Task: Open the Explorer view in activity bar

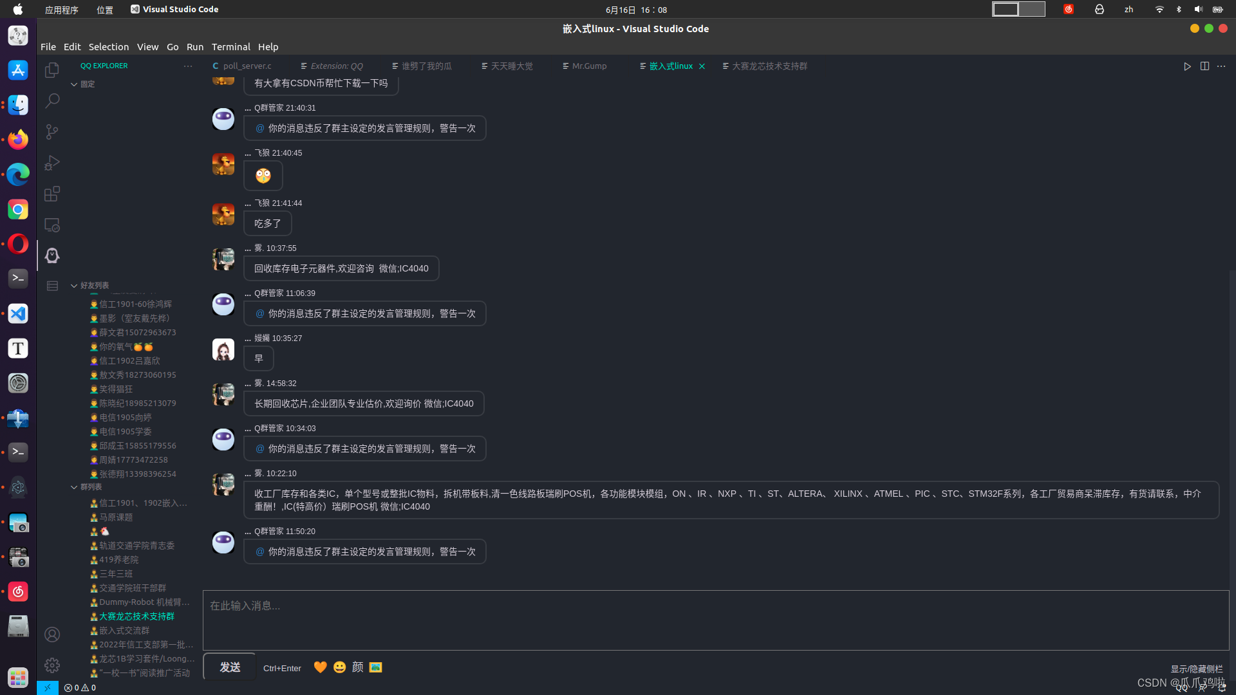Action: click(x=52, y=69)
